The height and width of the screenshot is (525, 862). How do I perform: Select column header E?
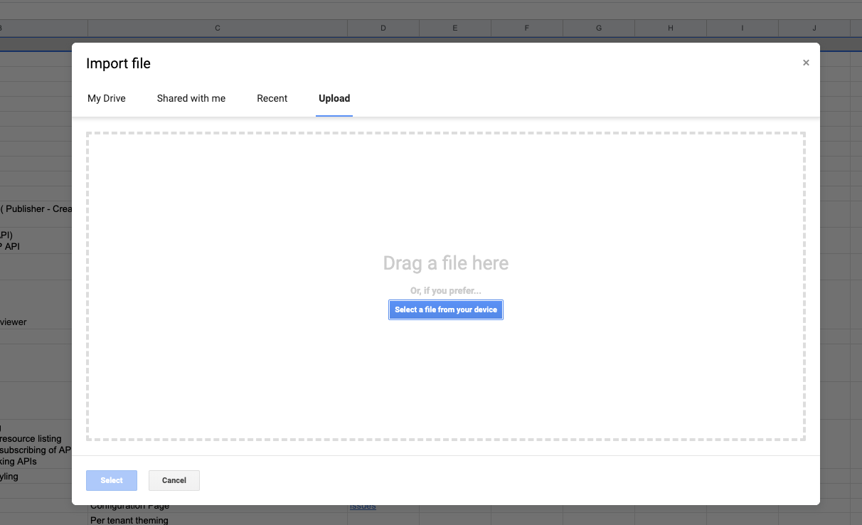(x=454, y=28)
